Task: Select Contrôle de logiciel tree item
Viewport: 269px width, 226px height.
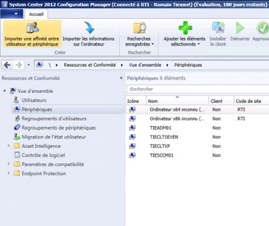Action: coord(44,155)
